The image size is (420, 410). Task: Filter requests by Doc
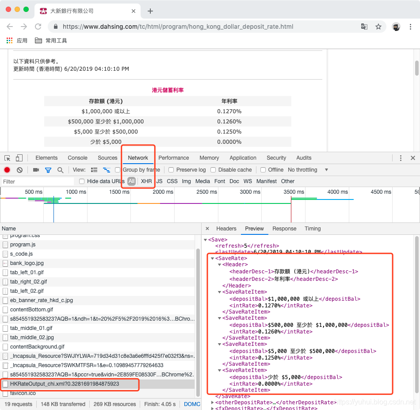tap(234, 181)
